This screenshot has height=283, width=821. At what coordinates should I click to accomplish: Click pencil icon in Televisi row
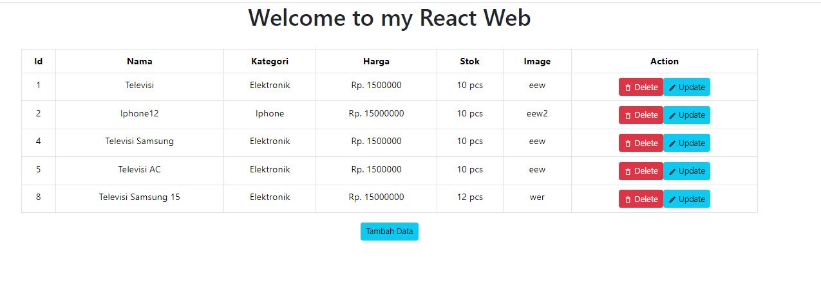pyautogui.click(x=672, y=87)
